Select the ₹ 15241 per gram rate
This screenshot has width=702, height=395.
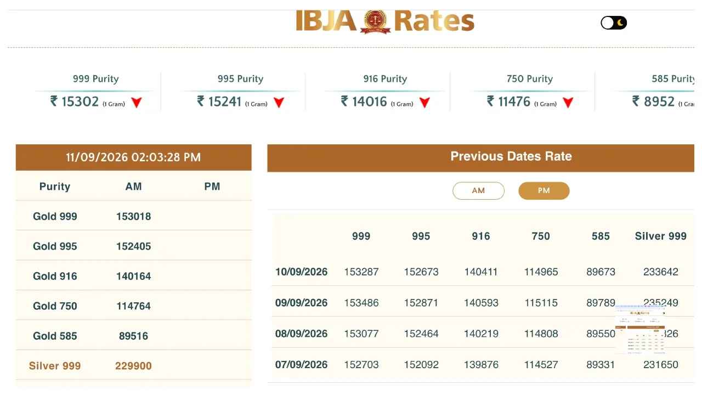219,101
